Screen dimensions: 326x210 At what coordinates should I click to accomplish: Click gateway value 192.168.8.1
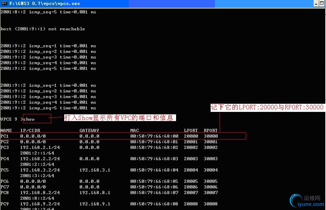click(95, 193)
